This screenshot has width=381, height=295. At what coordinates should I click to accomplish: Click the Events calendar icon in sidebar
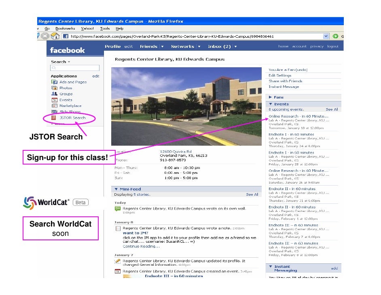[x=54, y=100]
